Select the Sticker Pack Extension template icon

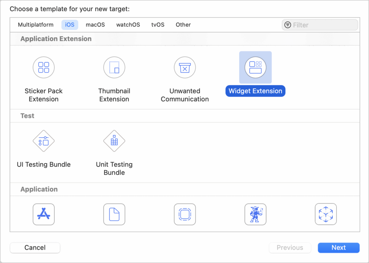(x=44, y=68)
